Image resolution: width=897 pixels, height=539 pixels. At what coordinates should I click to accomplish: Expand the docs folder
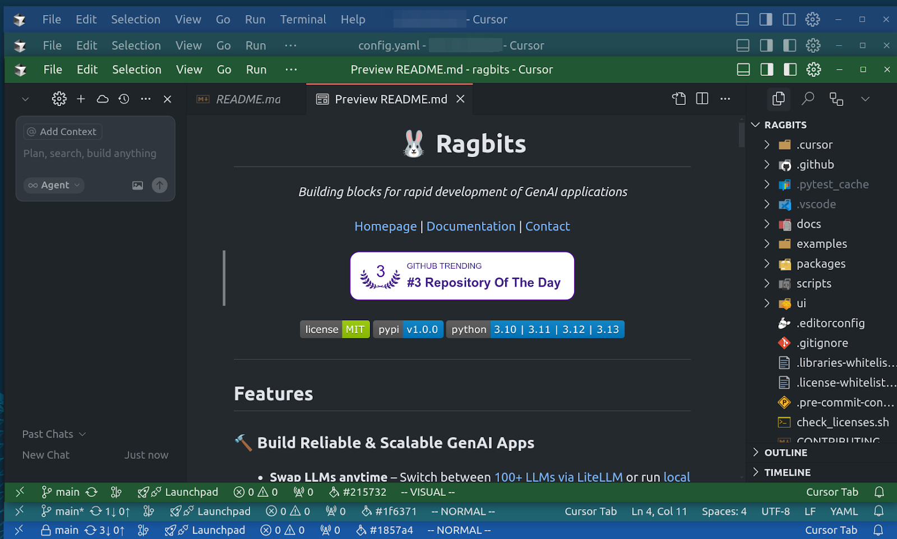point(821,224)
